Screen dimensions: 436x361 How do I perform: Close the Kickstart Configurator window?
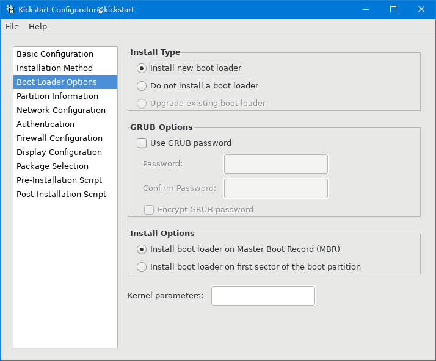click(421, 9)
